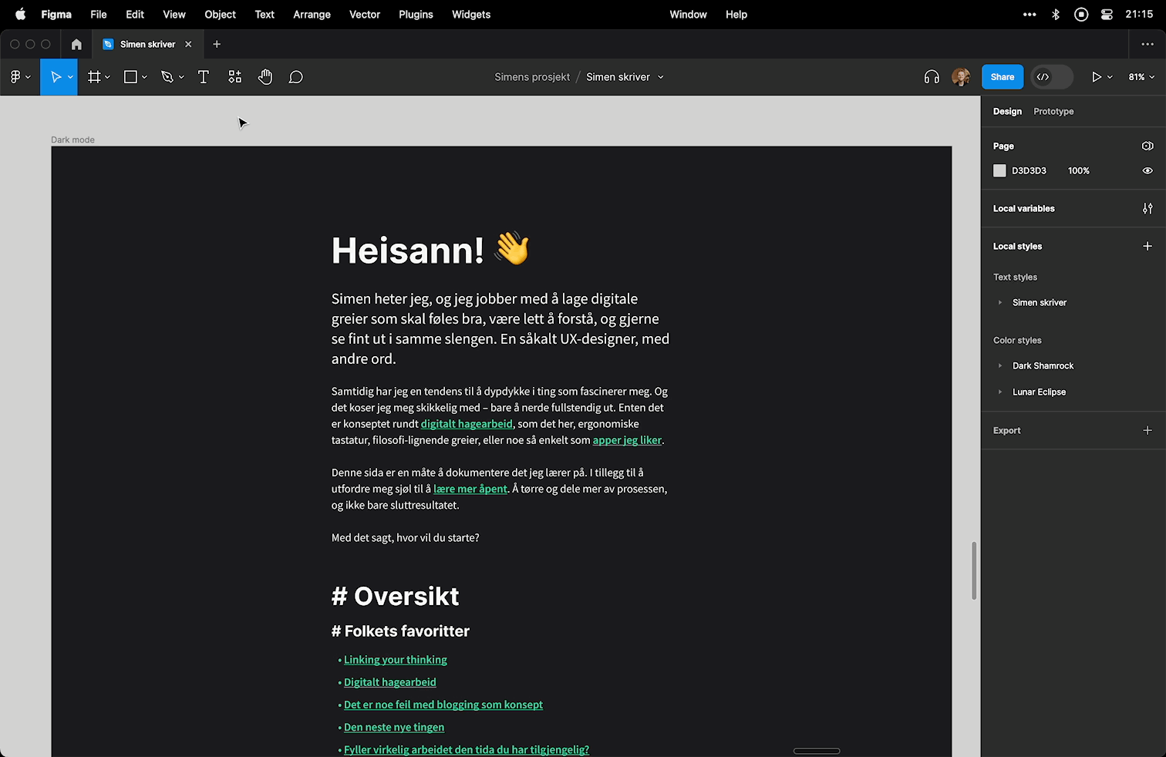1166x757 pixels.
Task: Select the Resources components tool
Action: [235, 77]
